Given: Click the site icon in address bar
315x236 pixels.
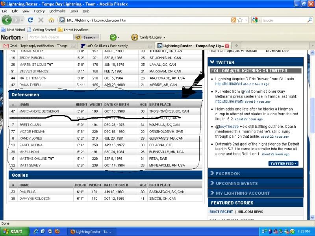Looking at the screenshot, I should click(62, 20).
